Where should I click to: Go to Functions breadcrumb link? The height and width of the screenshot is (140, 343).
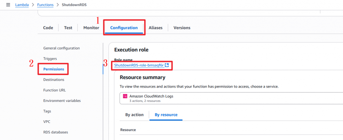(x=45, y=5)
